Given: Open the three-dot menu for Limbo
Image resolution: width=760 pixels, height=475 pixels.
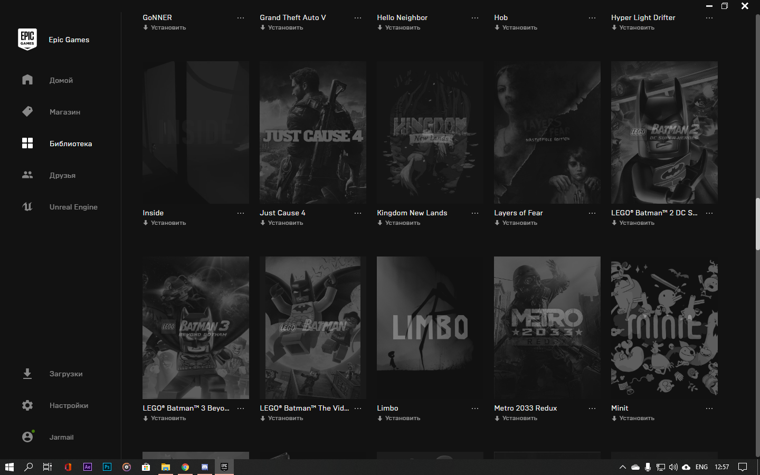Looking at the screenshot, I should 475,408.
